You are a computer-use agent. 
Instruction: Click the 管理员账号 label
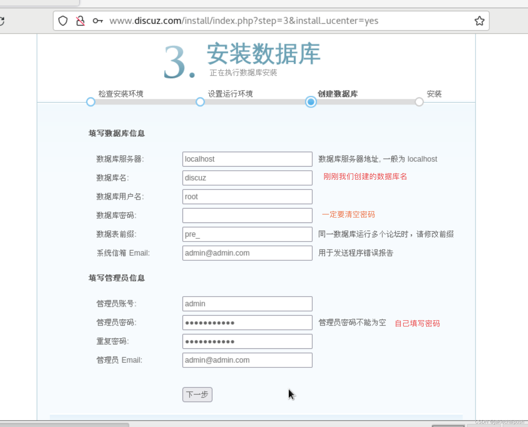pyautogui.click(x=116, y=304)
